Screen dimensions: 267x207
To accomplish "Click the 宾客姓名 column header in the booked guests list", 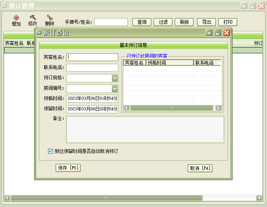I will click(x=134, y=63).
